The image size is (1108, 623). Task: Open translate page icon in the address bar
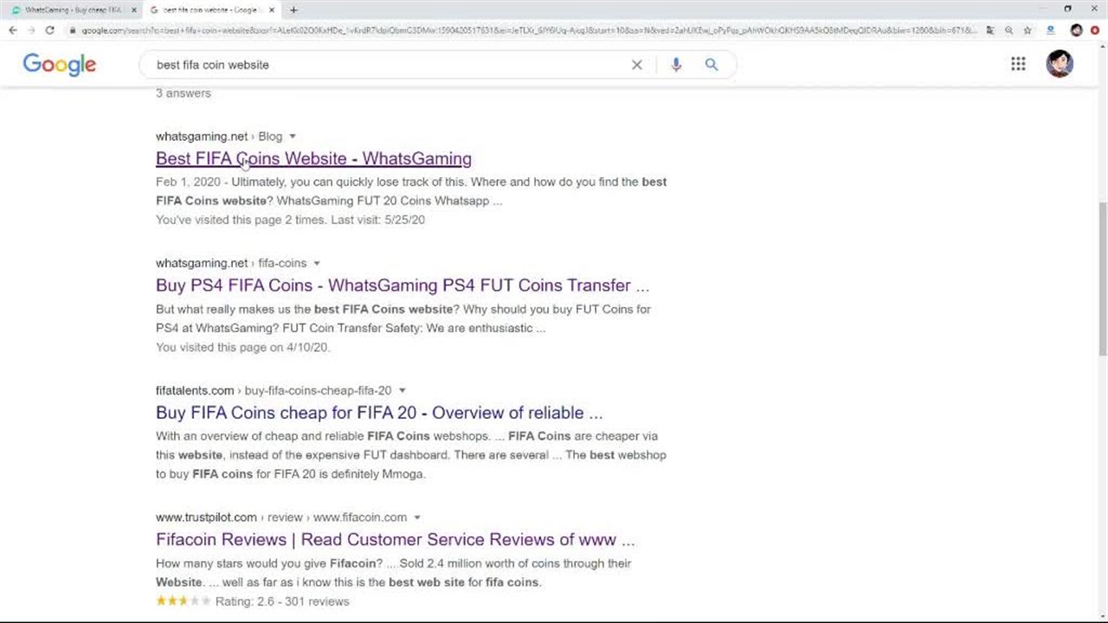tap(990, 30)
